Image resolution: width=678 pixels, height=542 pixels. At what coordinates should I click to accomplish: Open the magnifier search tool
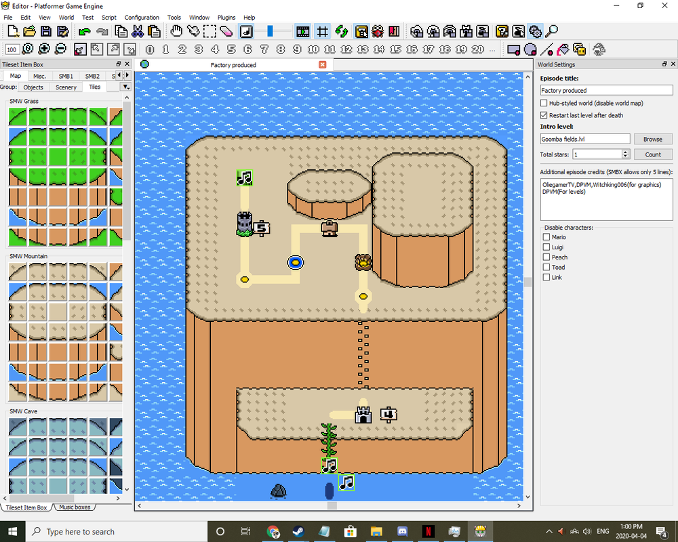pos(552,31)
